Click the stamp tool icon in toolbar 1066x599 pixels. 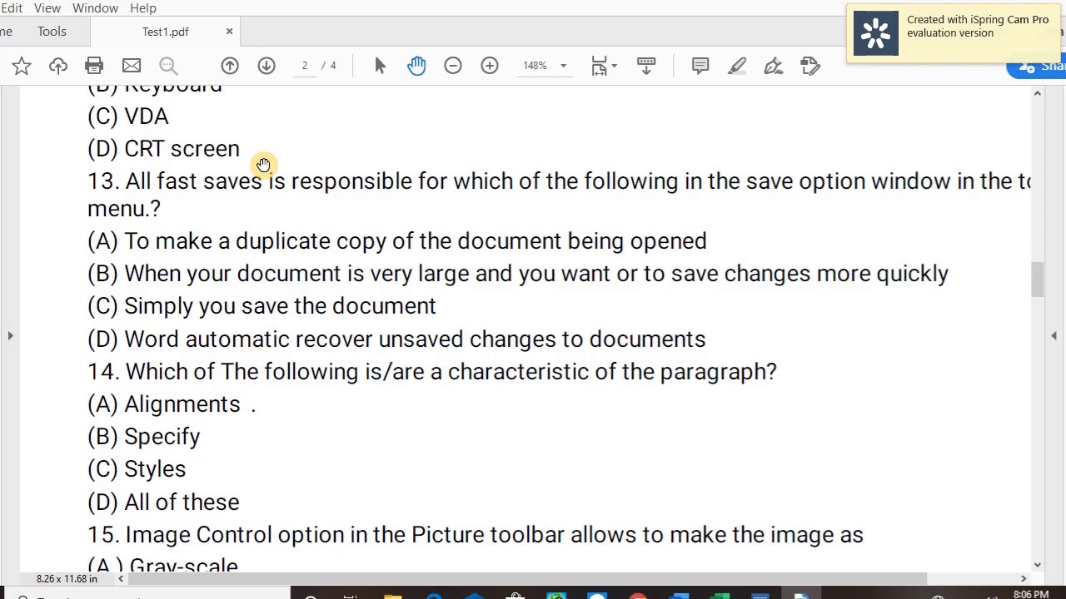click(810, 66)
